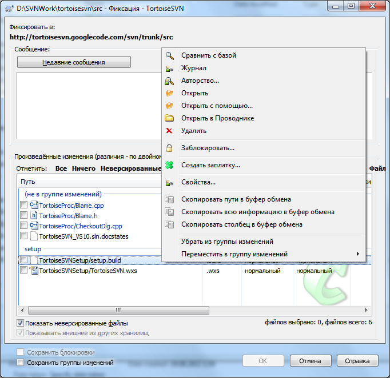Select Убрать из группы изменений
Image resolution: width=390 pixels, height=378 pixels.
point(264,242)
